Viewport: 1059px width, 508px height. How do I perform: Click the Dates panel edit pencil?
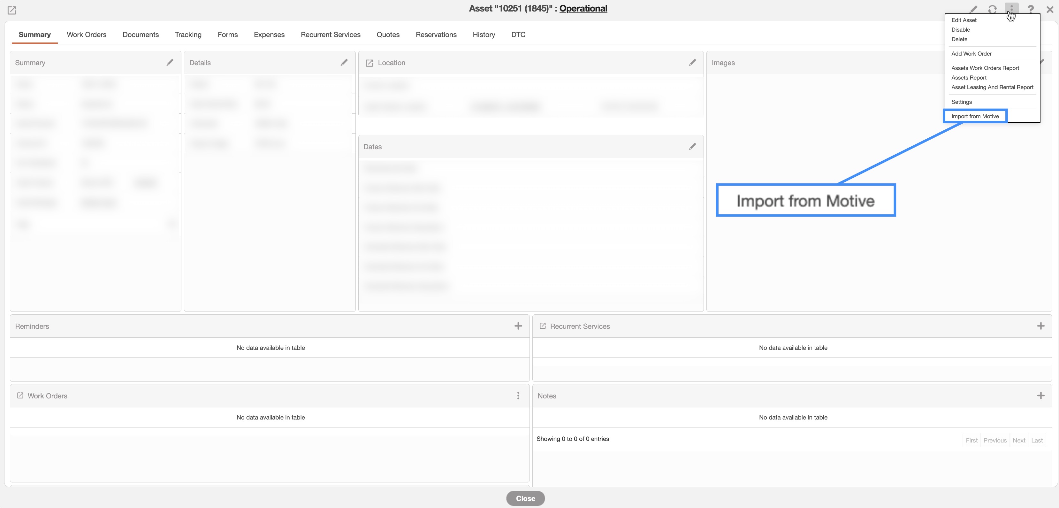click(692, 146)
